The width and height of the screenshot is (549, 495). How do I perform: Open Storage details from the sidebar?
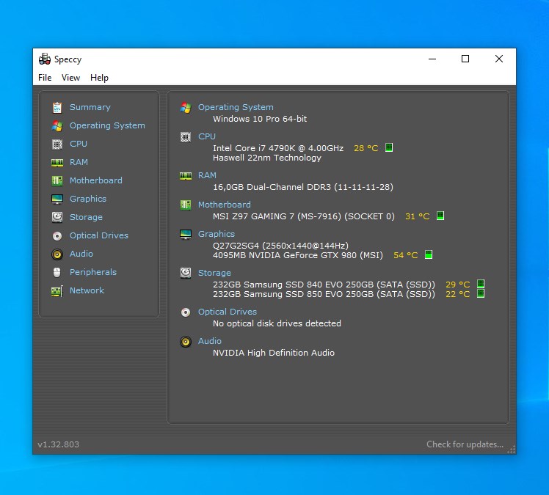click(86, 217)
